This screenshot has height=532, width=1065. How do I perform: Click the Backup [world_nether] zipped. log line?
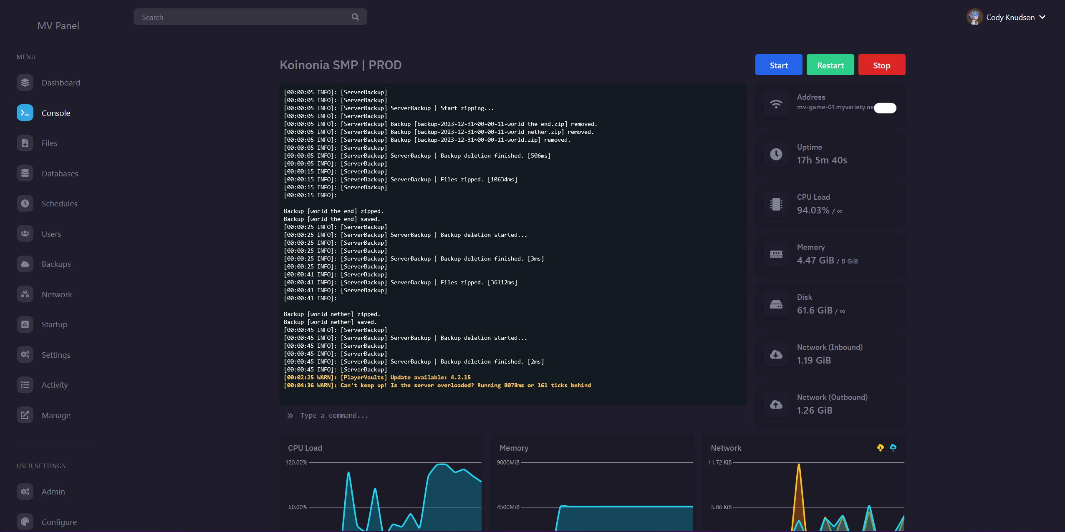(332, 314)
